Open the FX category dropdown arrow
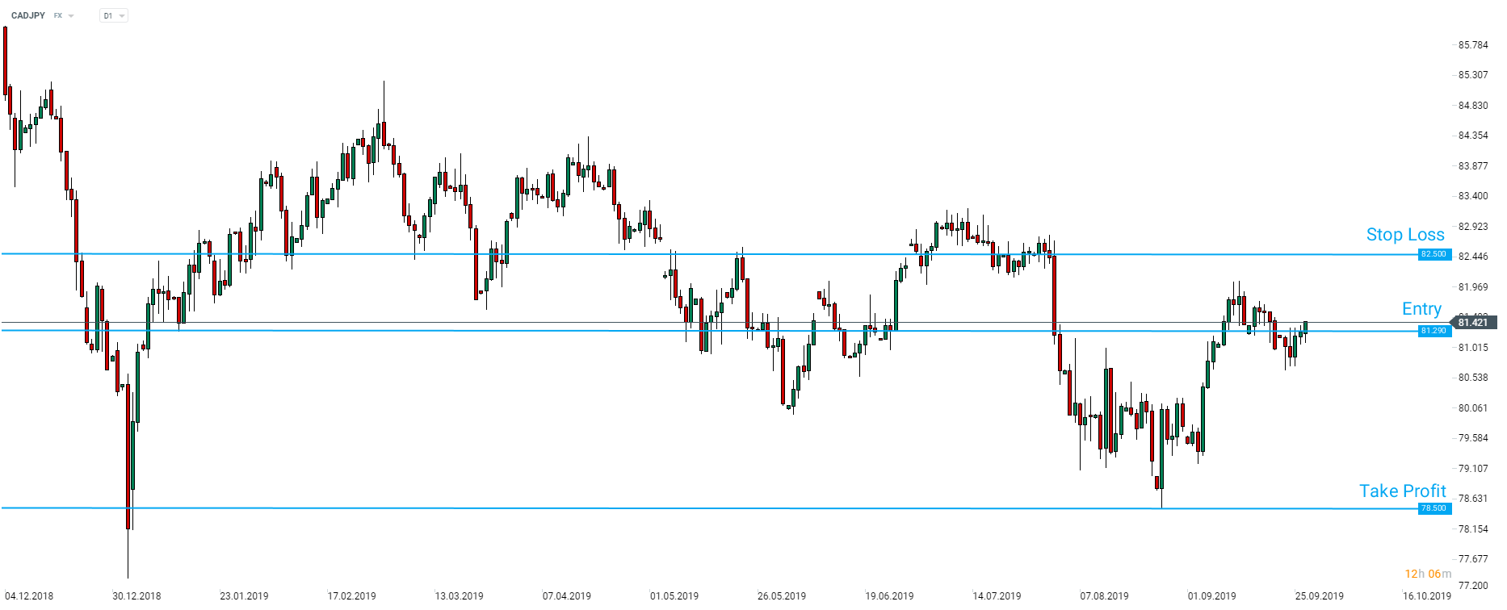Image resolution: width=1507 pixels, height=610 pixels. 71,16
